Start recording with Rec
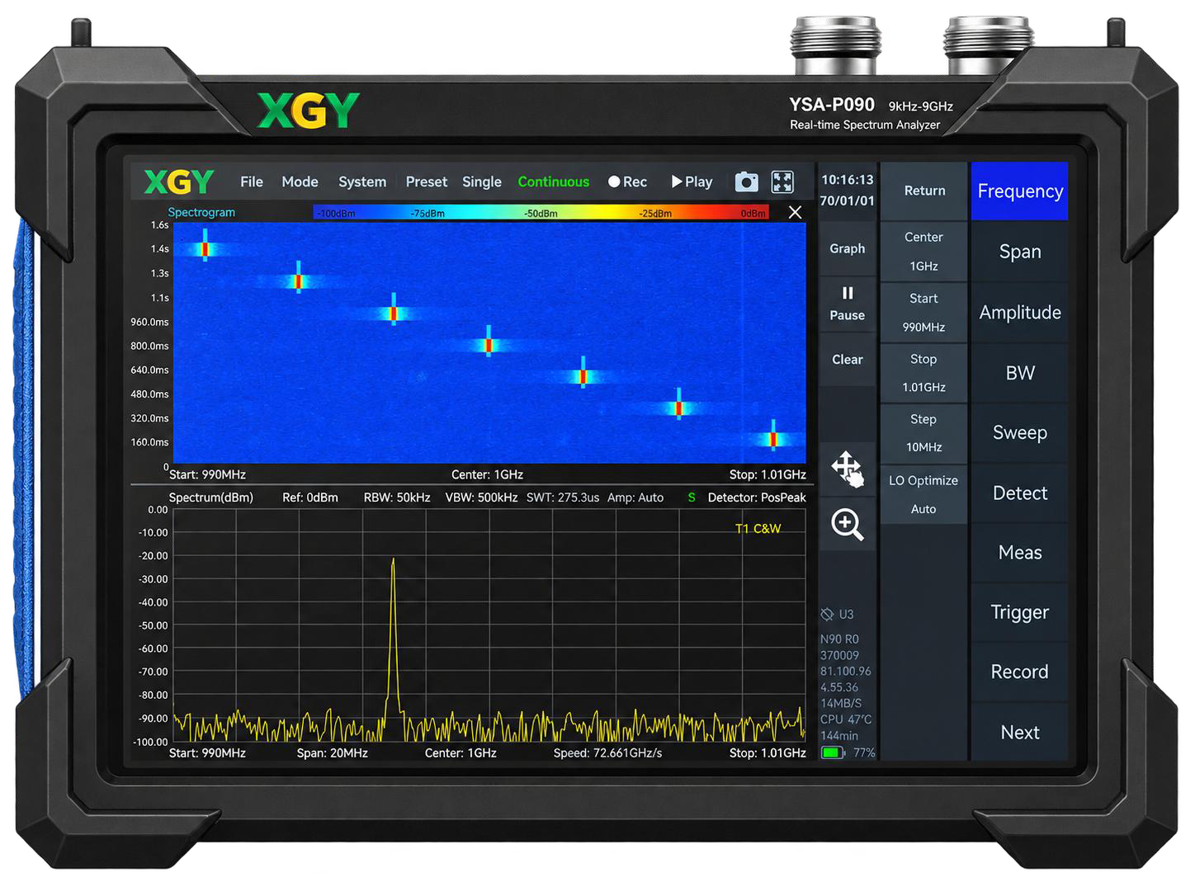 pos(627,182)
